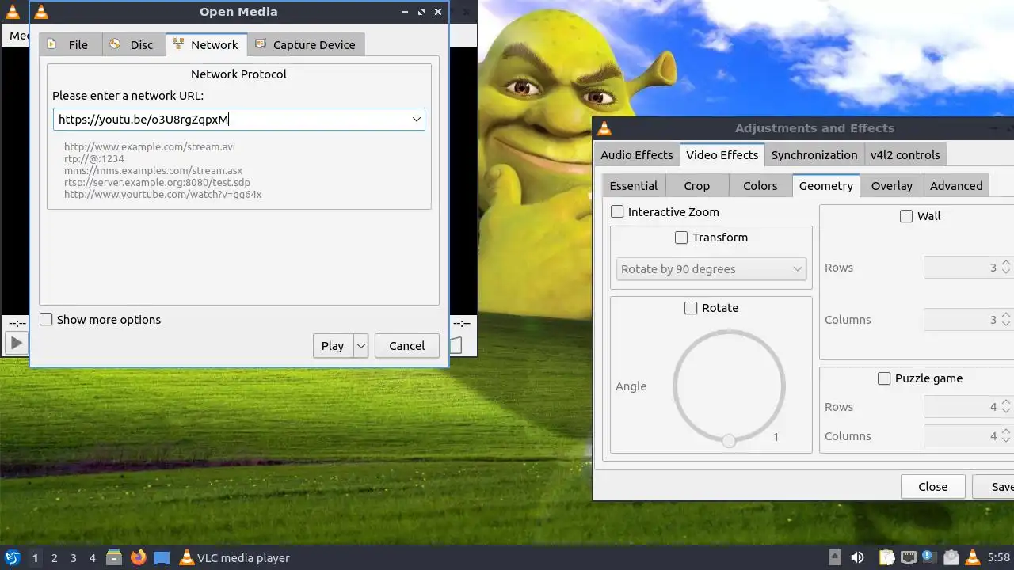Select workspace 1 in the taskbar
Image resolution: width=1014 pixels, height=570 pixels.
point(35,558)
